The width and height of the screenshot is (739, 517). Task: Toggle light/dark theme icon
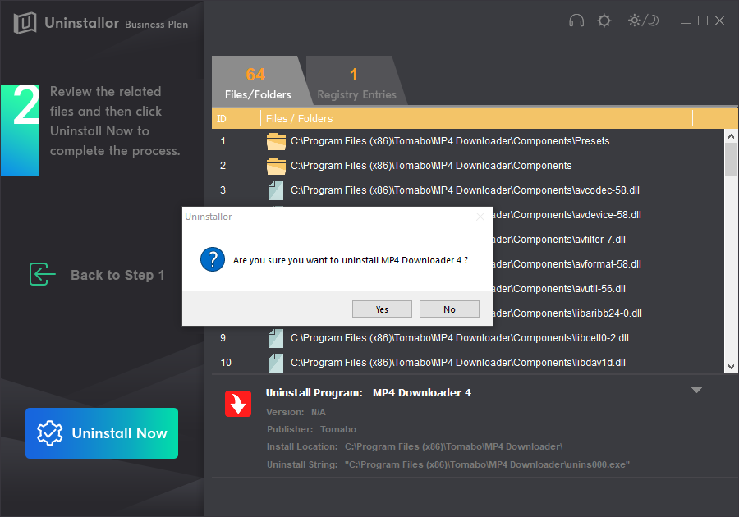point(643,21)
